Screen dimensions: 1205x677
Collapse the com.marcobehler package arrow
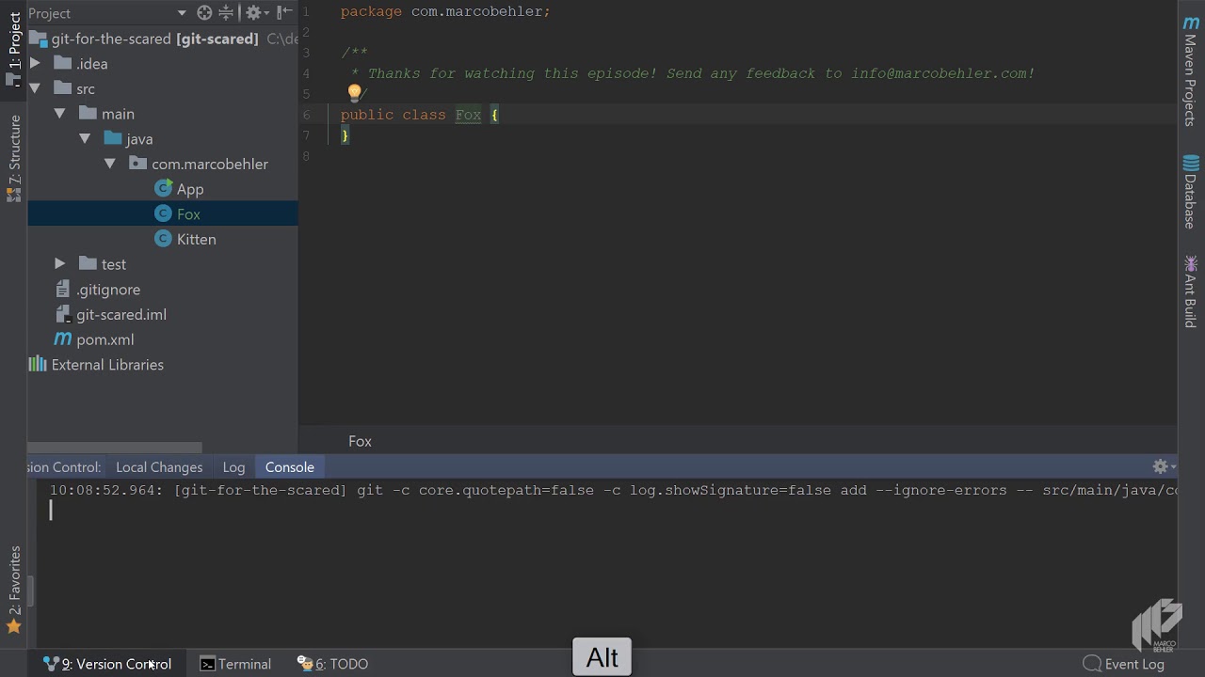coord(109,164)
